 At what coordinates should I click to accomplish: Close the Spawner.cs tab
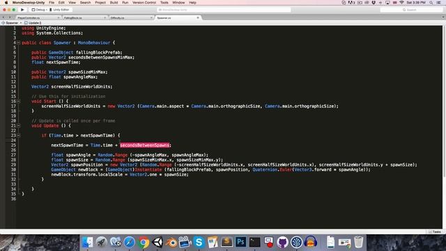(198, 17)
